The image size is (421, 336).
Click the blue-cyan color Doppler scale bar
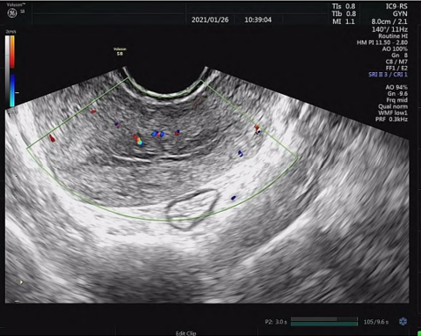coord(12,91)
